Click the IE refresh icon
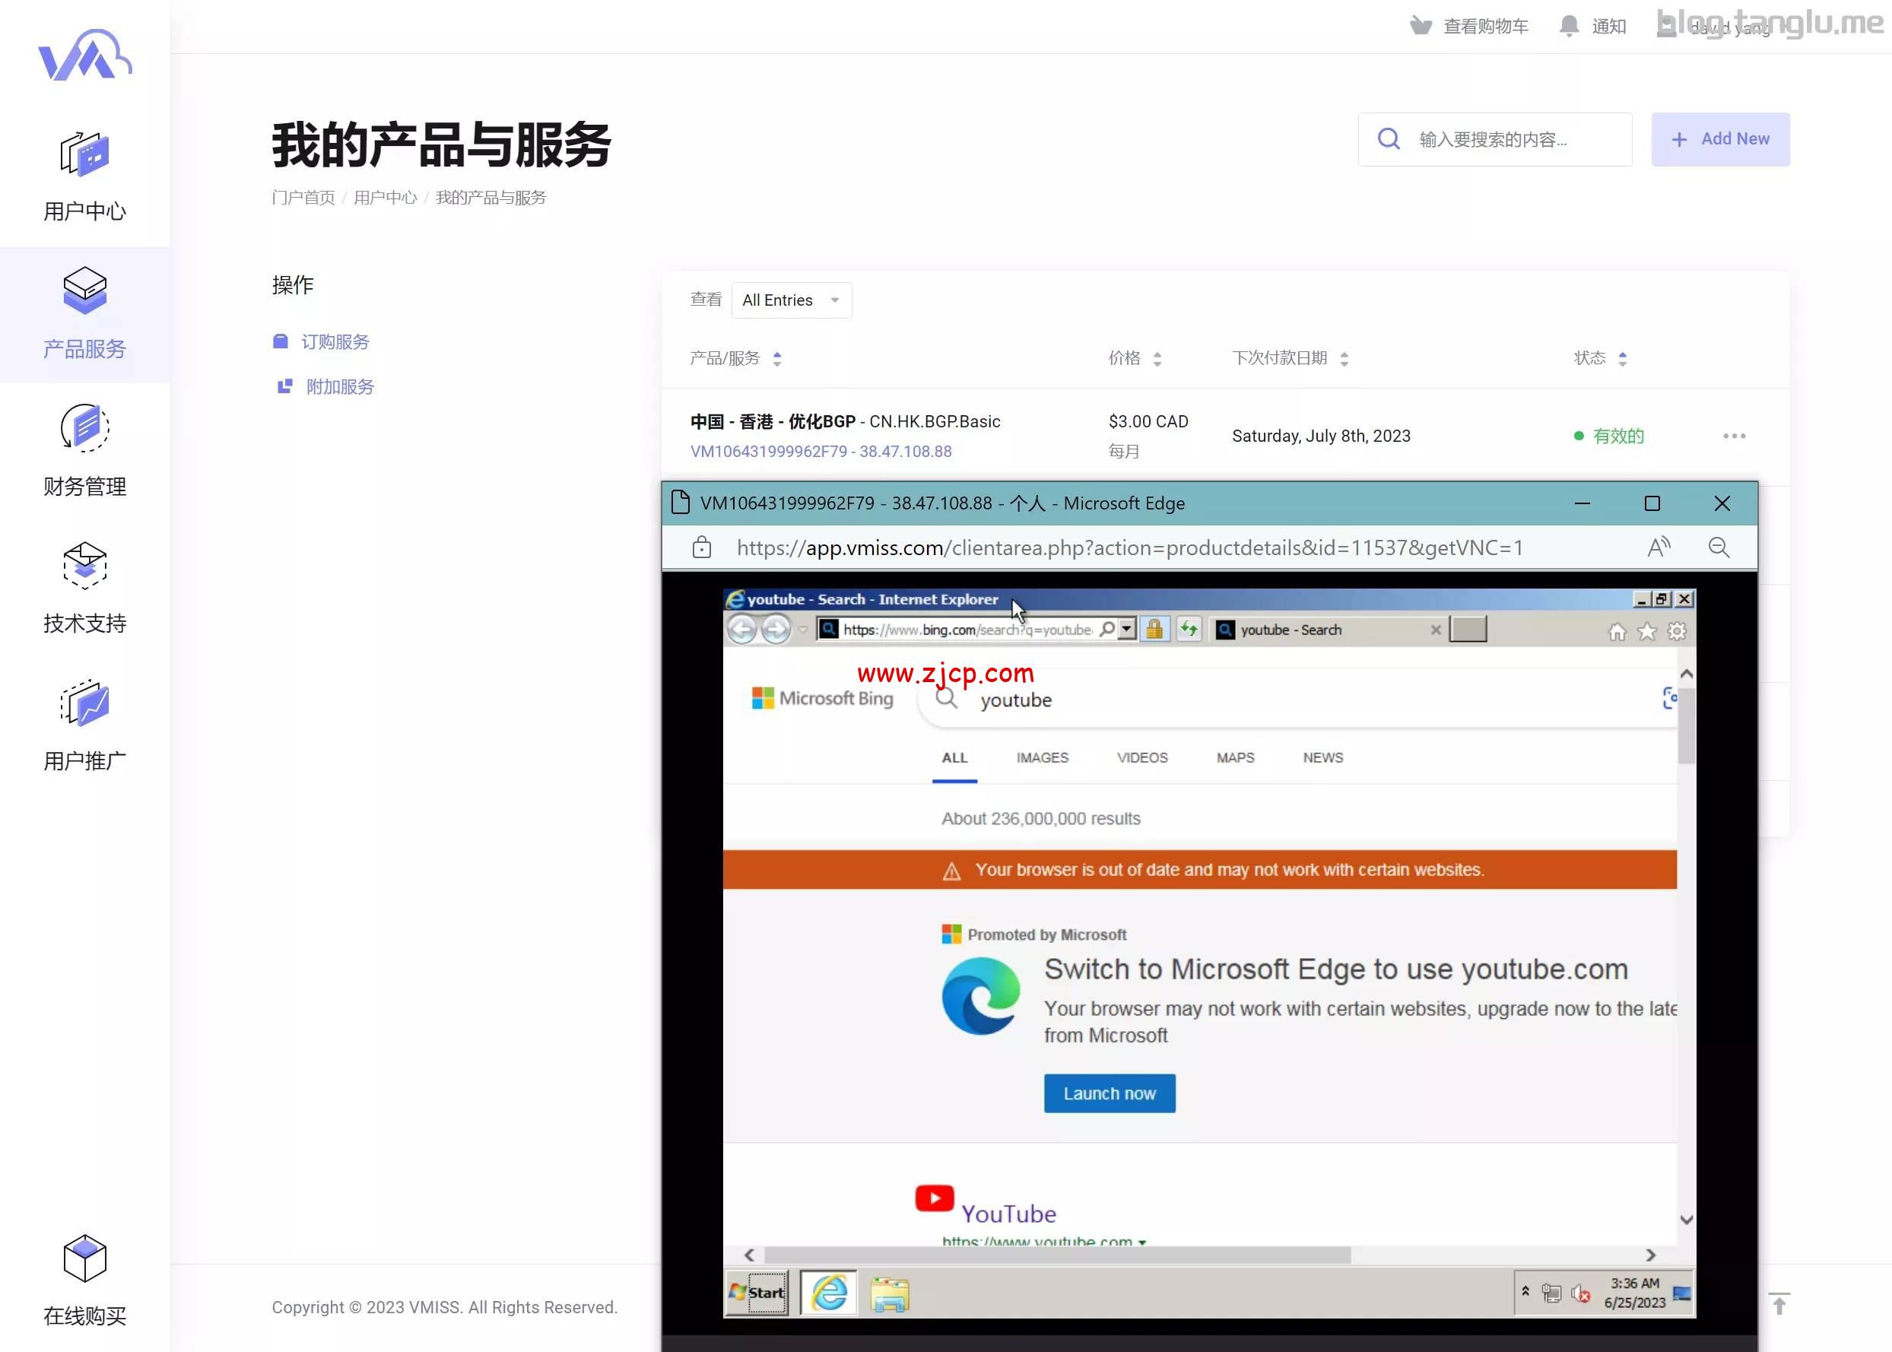This screenshot has width=1892, height=1352. 1189,630
